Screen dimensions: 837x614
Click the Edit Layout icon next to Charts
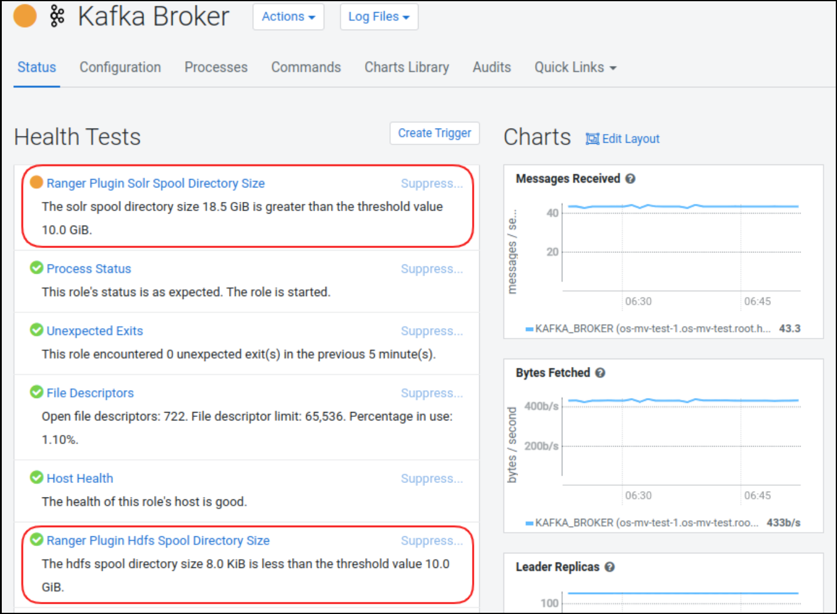pos(592,139)
